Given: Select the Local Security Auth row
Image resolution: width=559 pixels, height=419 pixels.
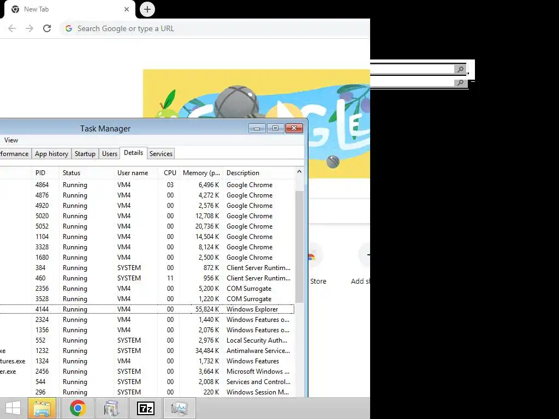Looking at the screenshot, I should [x=147, y=340].
